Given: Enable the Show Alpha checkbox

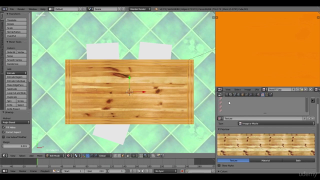Looking at the screenshot, I should (x=219, y=165).
